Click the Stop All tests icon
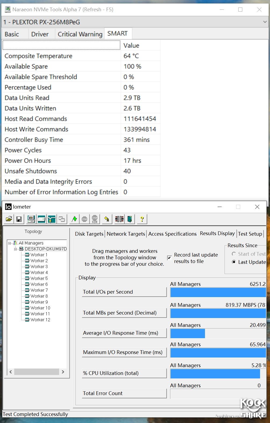The image size is (270, 423). click(x=95, y=219)
